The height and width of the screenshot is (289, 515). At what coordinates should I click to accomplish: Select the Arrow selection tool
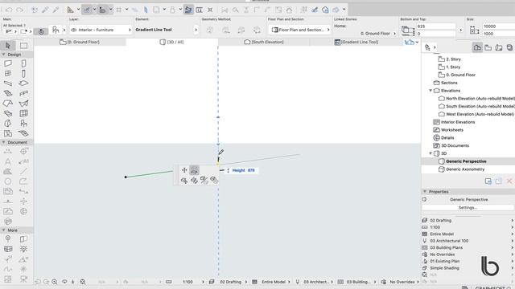pos(8,46)
